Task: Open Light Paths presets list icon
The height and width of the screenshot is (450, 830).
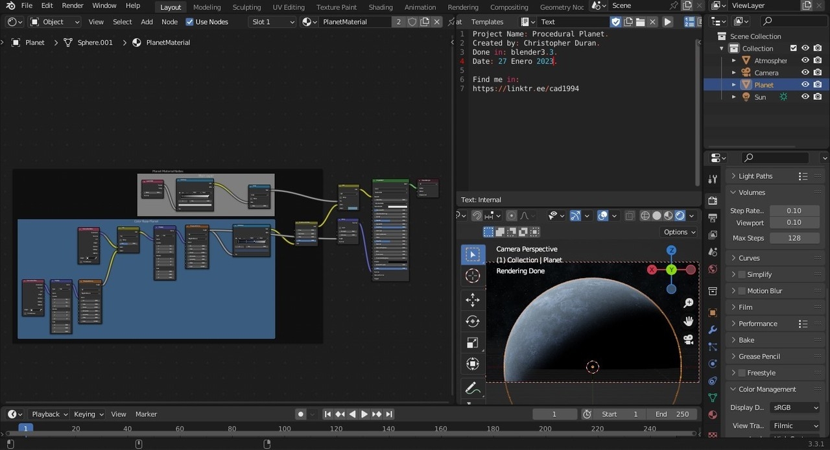Action: point(803,176)
